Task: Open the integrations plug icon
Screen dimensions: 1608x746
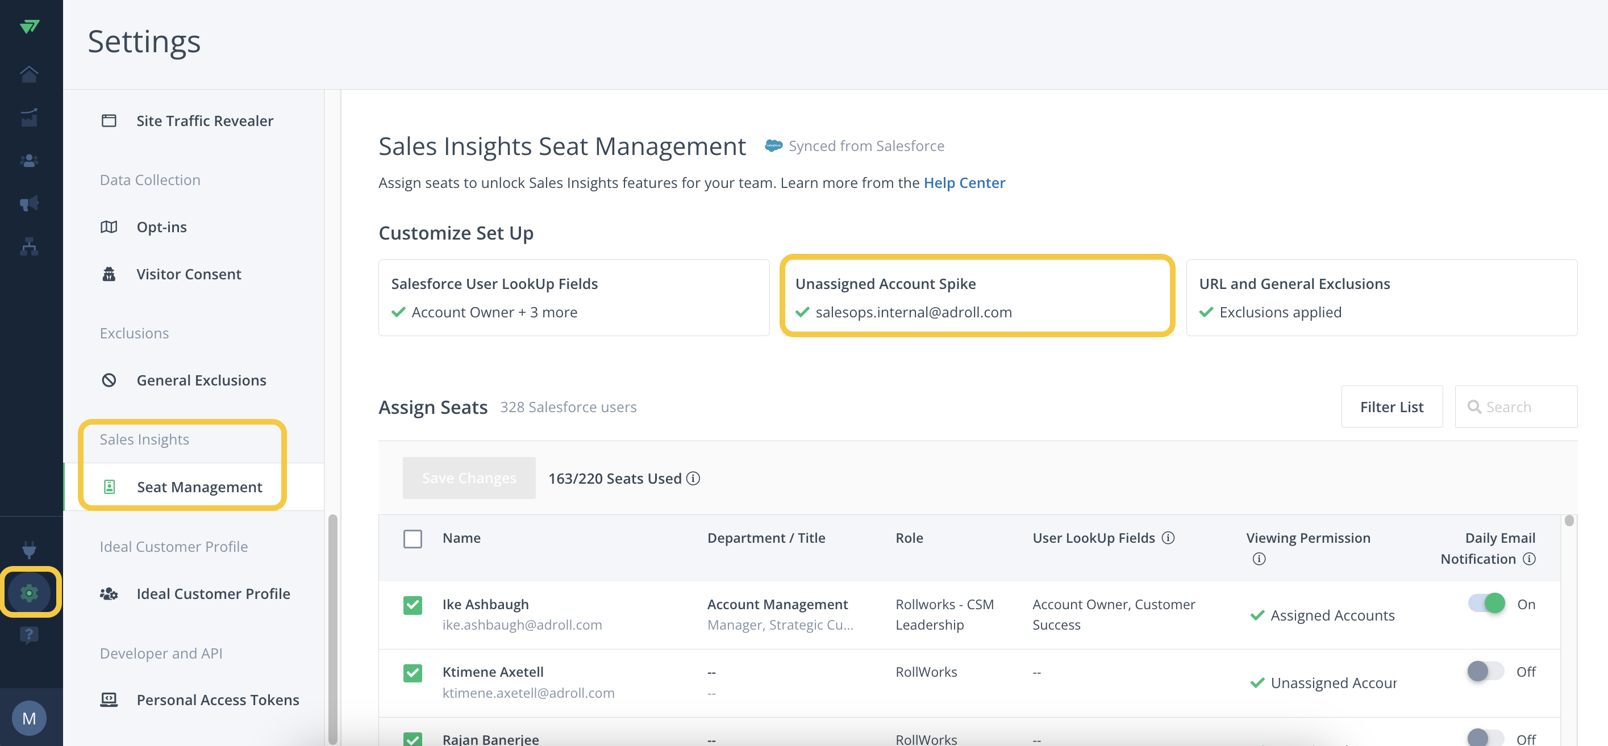Action: [x=30, y=550]
